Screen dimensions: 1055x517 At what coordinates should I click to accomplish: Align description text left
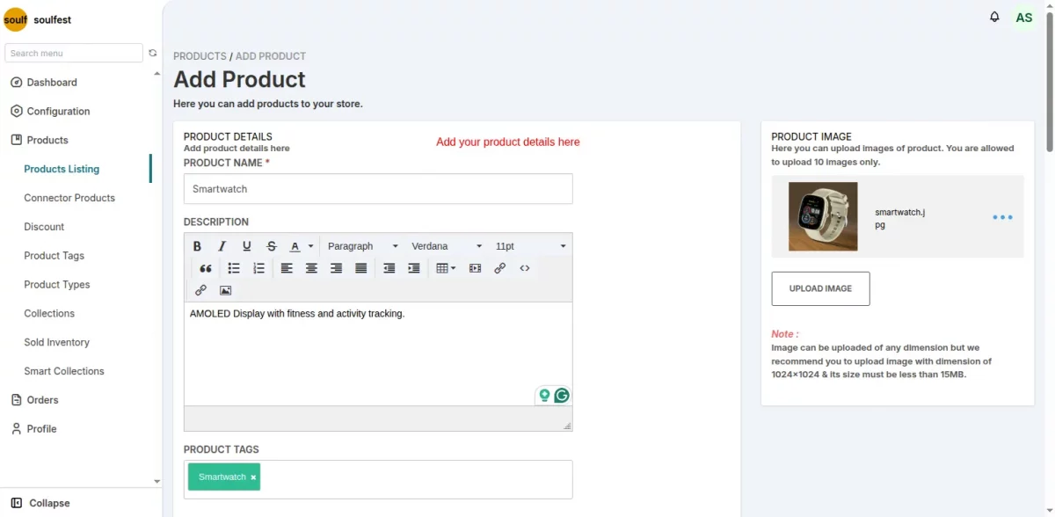point(287,268)
